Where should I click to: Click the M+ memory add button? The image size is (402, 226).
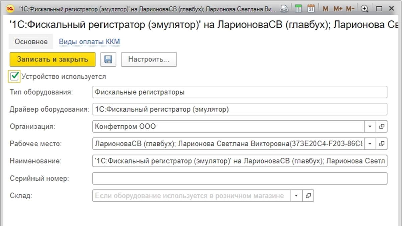point(338,9)
